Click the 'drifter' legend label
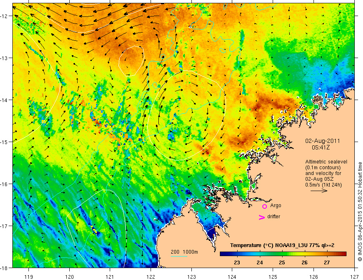Image resolution: width=363 pixels, height=280 pixels. coord(273,217)
